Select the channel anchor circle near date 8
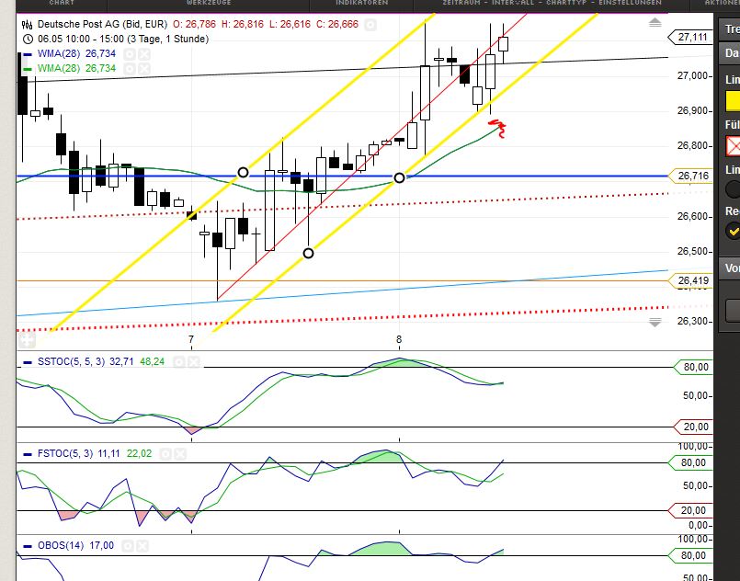 [x=399, y=178]
